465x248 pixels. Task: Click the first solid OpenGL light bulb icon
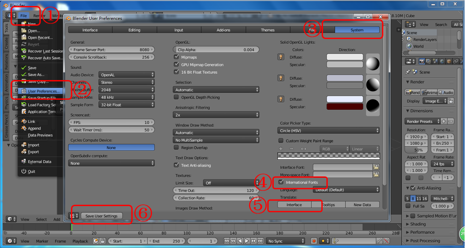click(x=281, y=57)
